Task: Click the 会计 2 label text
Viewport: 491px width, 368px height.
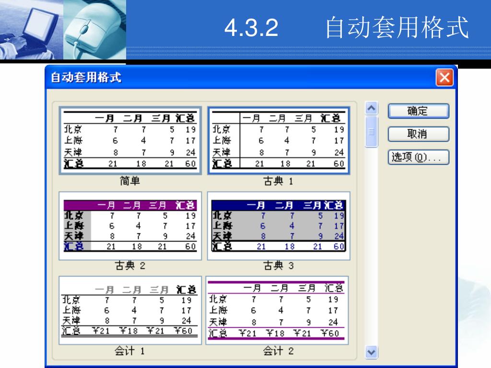Action: [x=279, y=351]
